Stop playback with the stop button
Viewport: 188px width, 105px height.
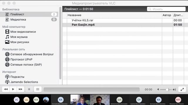[29, 89]
